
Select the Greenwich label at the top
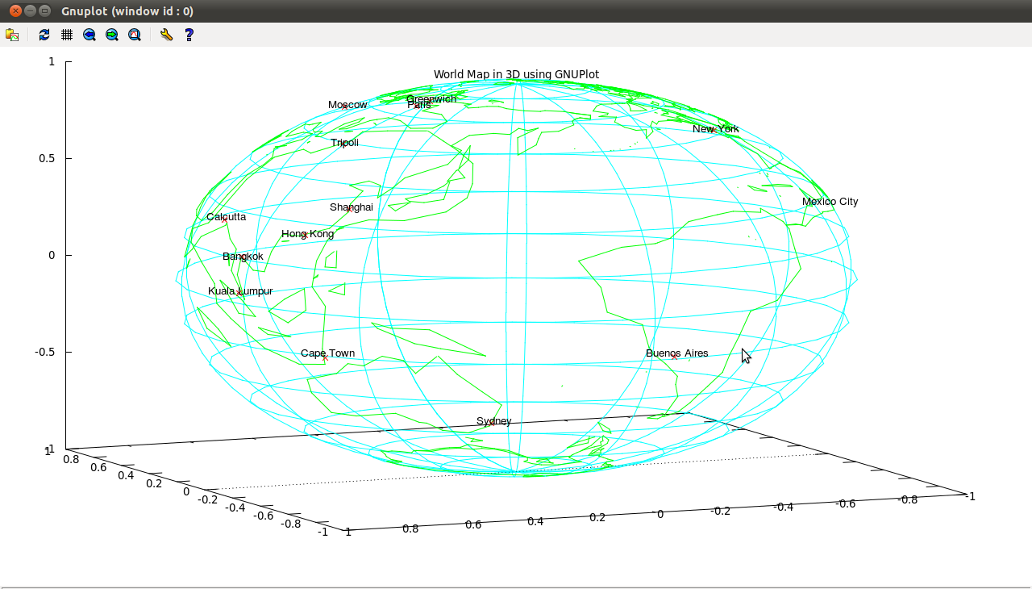click(432, 98)
